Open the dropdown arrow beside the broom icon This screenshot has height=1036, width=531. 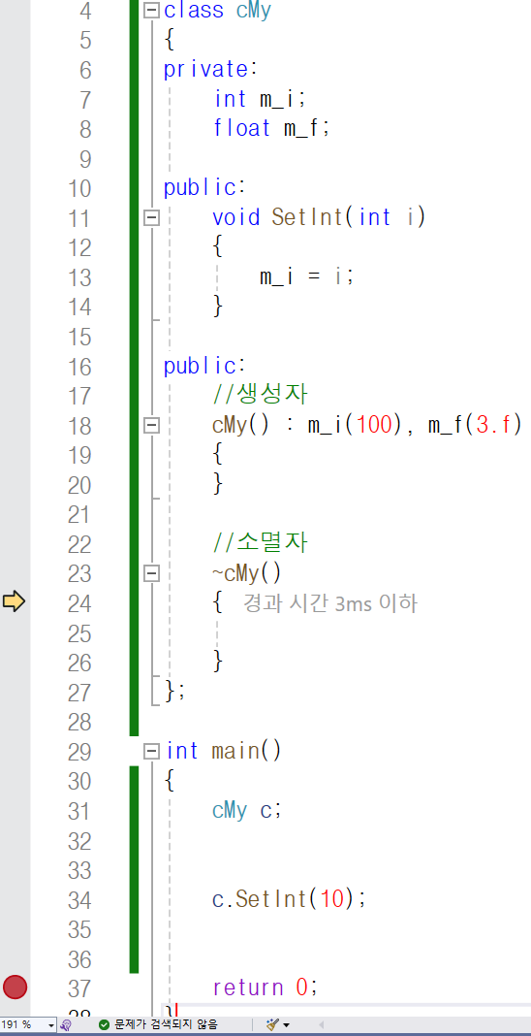[286, 1025]
